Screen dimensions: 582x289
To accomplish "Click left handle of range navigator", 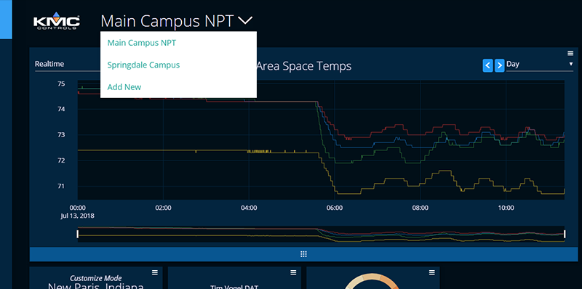I will (x=78, y=234).
